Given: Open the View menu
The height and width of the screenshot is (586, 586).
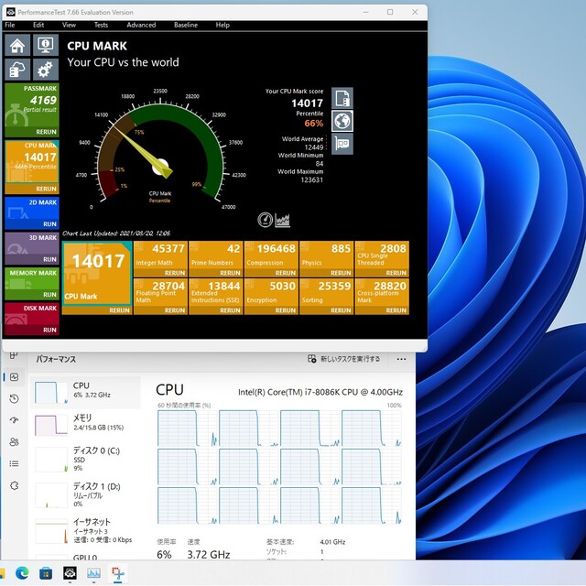Looking at the screenshot, I should pos(70,25).
